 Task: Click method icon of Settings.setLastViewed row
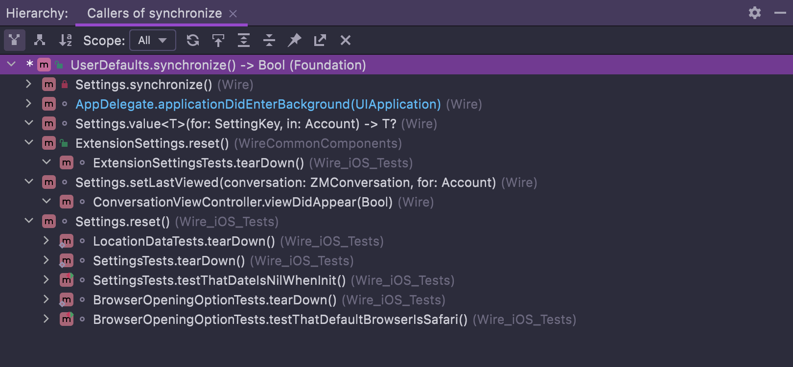[x=49, y=182]
